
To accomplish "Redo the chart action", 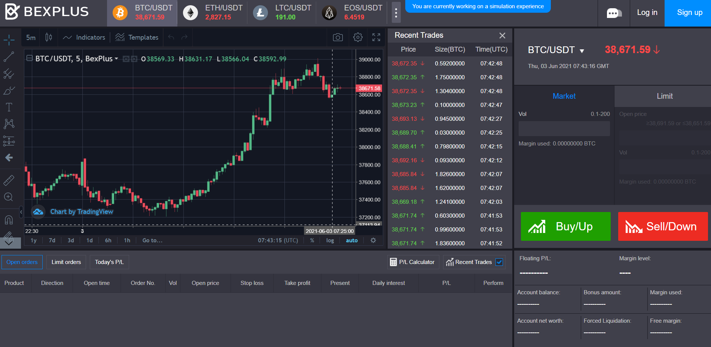I will (x=184, y=37).
